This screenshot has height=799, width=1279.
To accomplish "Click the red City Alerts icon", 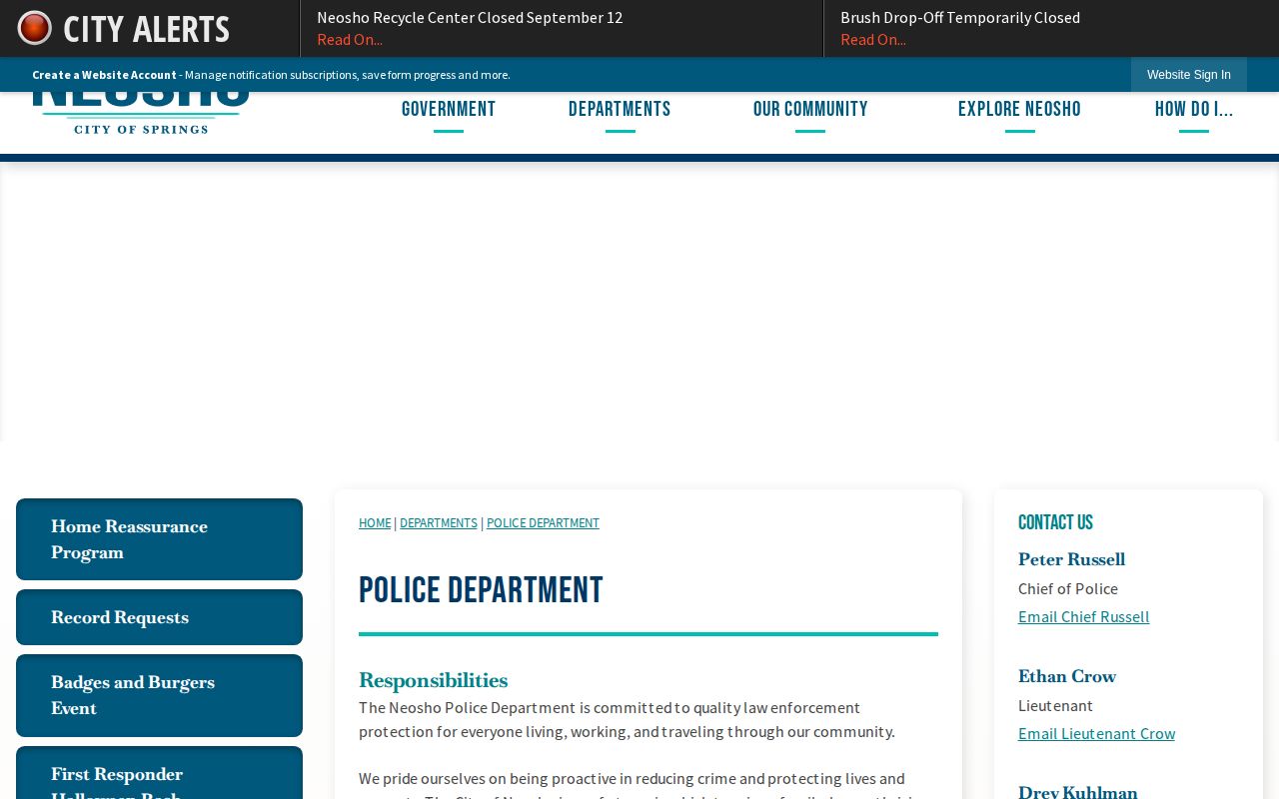I will point(34,28).
